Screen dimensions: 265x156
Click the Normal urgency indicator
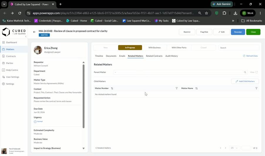(38, 122)
